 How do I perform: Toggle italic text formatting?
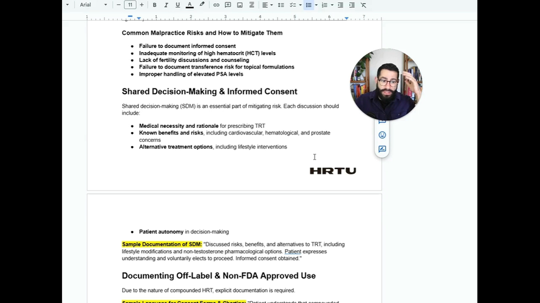[x=166, y=5]
